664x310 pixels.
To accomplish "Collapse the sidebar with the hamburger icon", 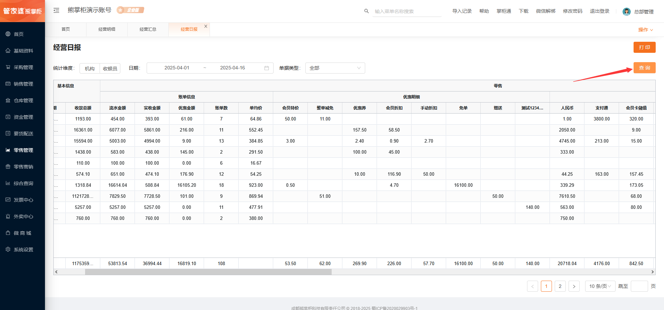I will 56,10.
